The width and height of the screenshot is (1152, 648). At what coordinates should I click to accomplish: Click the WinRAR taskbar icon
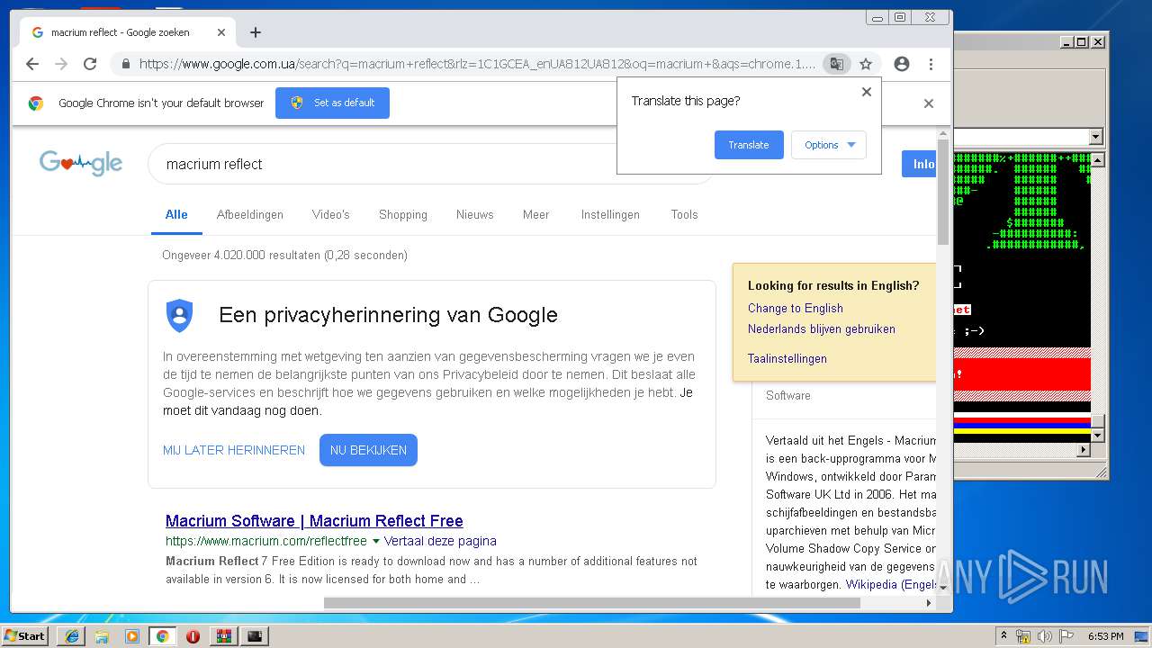click(x=224, y=636)
